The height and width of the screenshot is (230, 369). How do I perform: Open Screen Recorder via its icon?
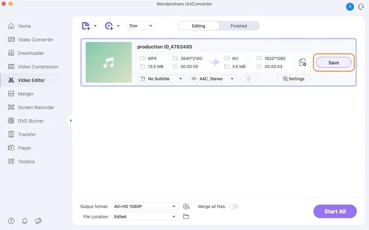(11, 107)
